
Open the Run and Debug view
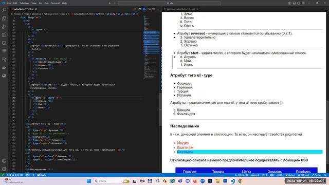(x=4, y=27)
